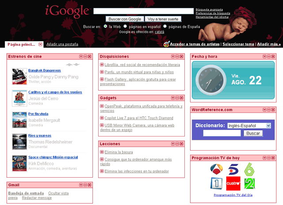The width and height of the screenshot is (283, 205).
Task: Open the Antena 3 channel logo
Action: tap(217, 169)
